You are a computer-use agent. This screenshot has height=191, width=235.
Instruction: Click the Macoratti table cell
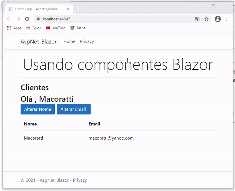pyautogui.click(x=33, y=138)
